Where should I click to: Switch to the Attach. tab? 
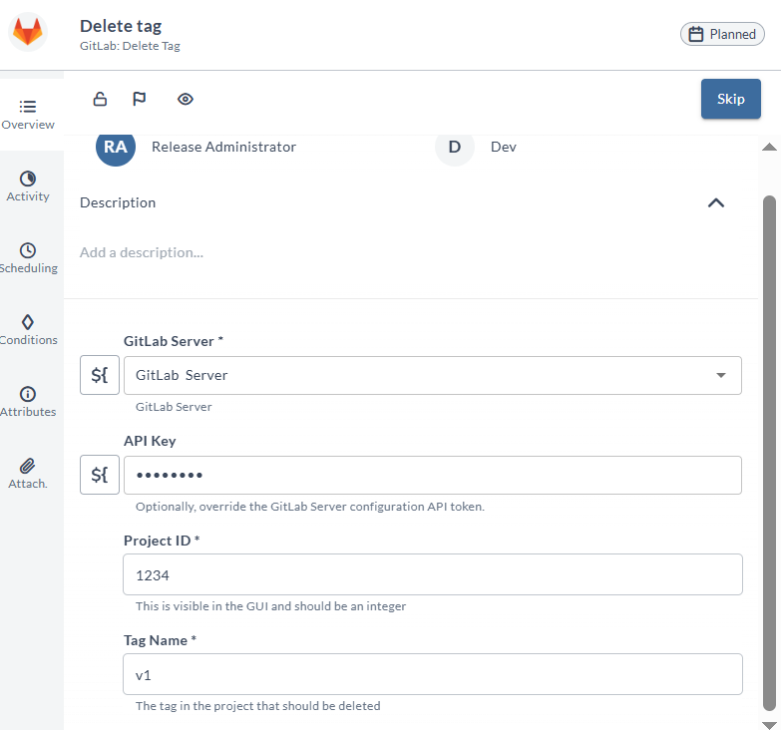pos(28,474)
